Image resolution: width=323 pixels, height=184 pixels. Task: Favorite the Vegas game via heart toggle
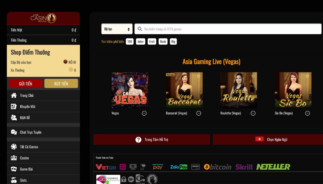[x=144, y=76]
